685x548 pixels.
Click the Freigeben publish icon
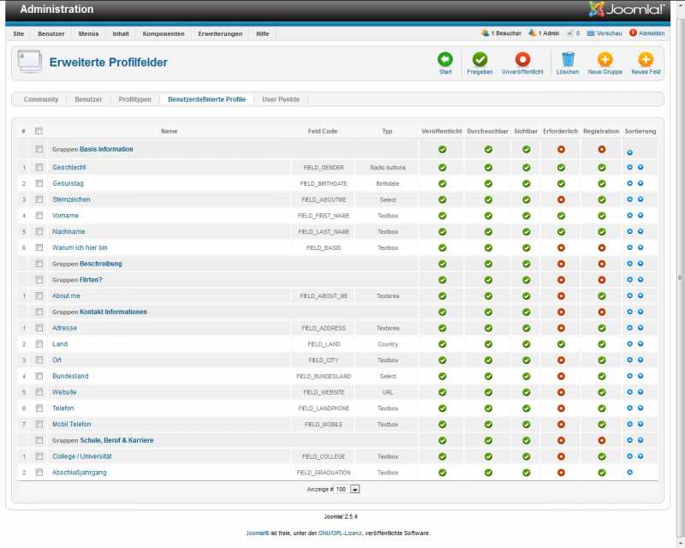[x=479, y=60]
